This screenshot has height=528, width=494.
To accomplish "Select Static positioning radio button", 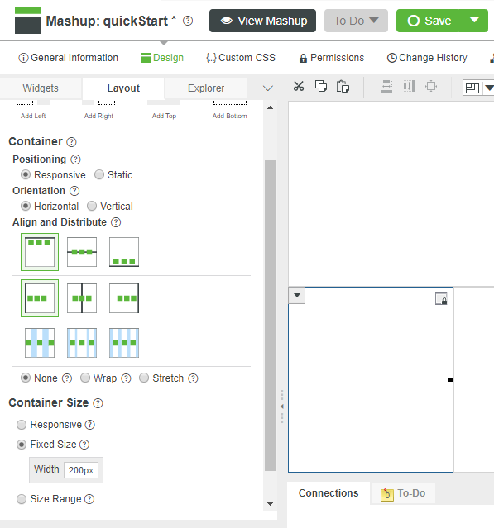I will 99,175.
